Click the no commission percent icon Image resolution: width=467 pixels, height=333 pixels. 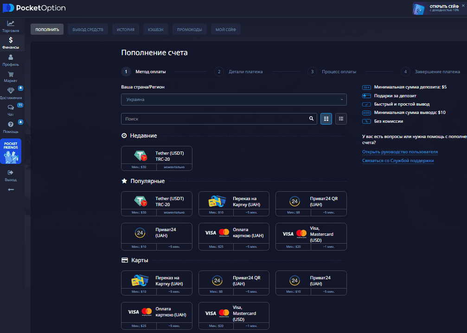(366, 121)
